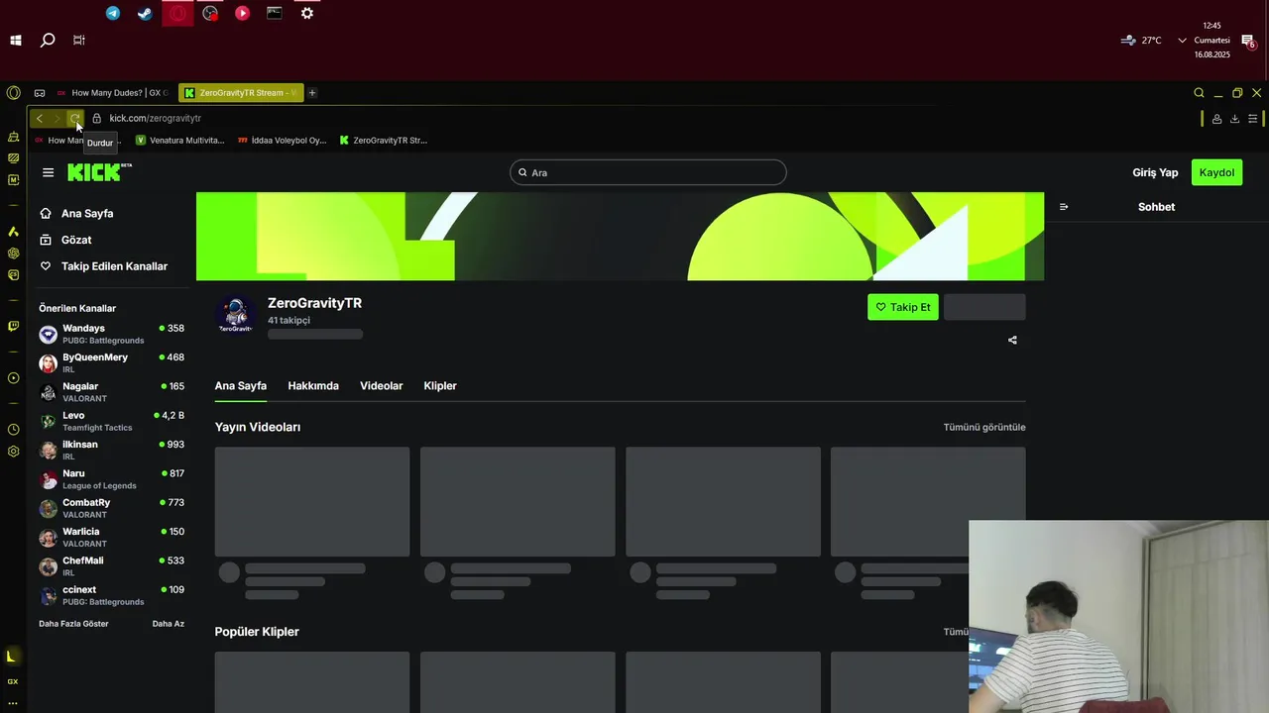This screenshot has height=713, width=1269.
Task: Open the Naru recommended channel
Action: point(111,479)
